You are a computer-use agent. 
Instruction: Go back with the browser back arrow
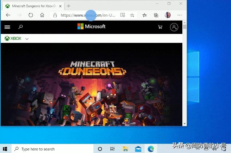tap(8, 15)
